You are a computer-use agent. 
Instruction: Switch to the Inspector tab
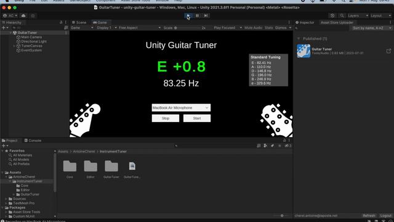point(305,22)
